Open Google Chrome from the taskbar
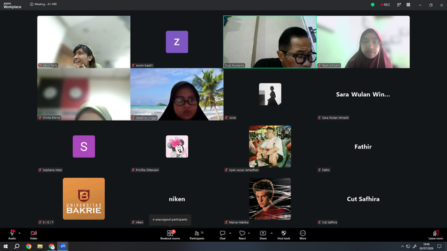 click(29, 246)
